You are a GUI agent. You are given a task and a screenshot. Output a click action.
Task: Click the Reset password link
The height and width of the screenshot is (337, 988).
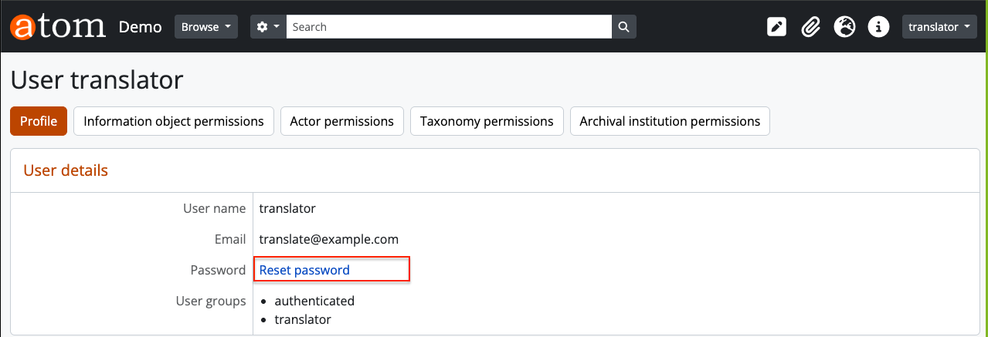click(x=304, y=270)
